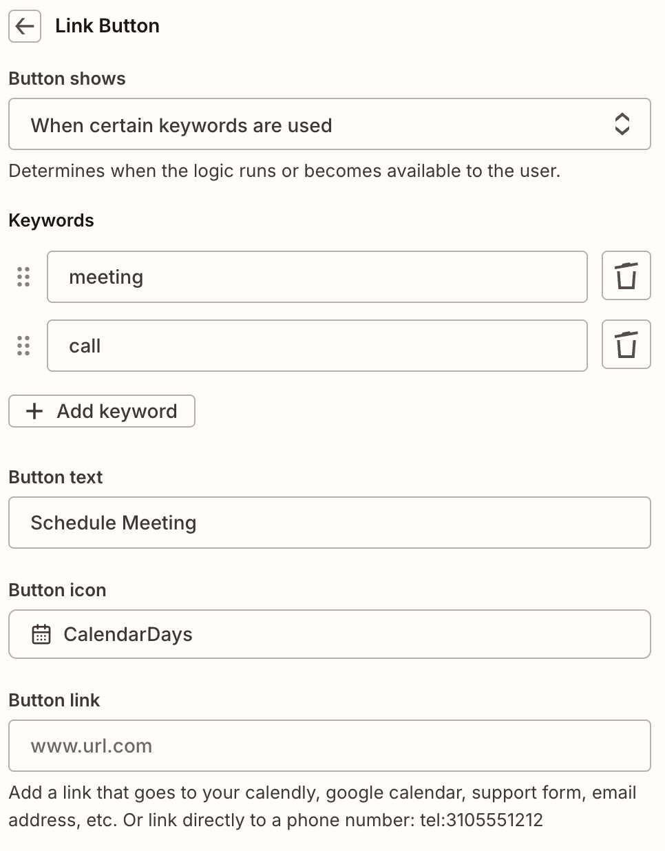665x851 pixels.
Task: Click the Add keyword button
Action: [101, 410]
